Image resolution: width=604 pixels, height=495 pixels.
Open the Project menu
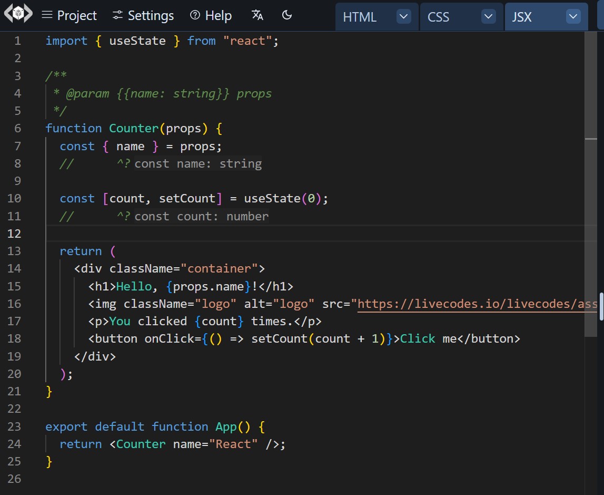coord(76,15)
